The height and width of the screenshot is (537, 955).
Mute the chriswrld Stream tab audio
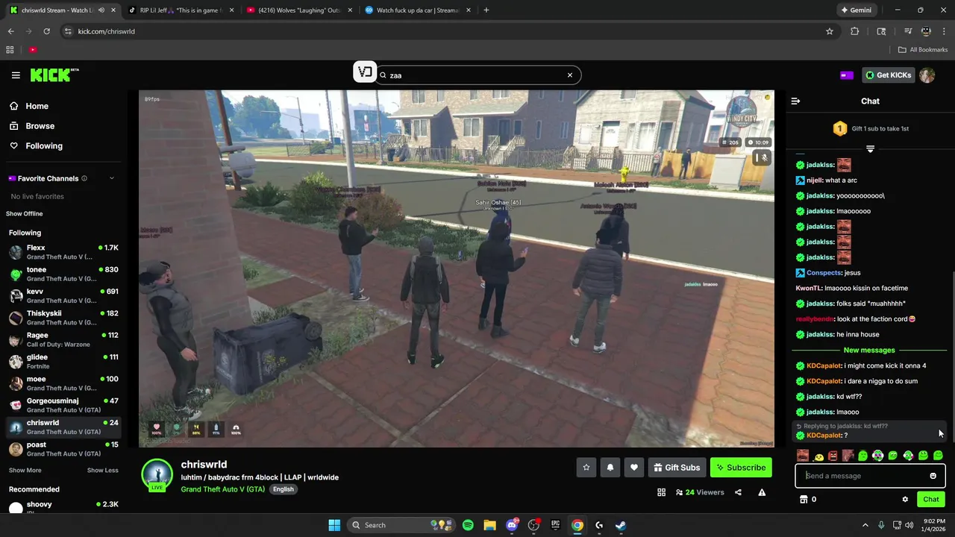click(x=101, y=10)
